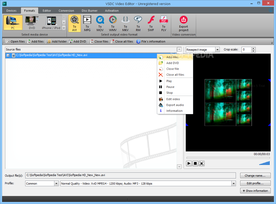This screenshot has height=204, width=276.
Task: Click Close all files in the toolbar
Action: (122, 41)
